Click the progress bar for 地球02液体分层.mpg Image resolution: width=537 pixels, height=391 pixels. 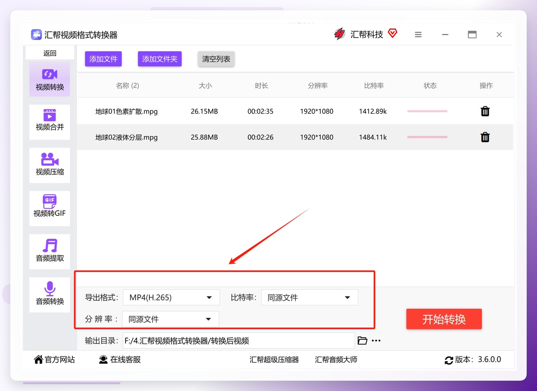427,137
